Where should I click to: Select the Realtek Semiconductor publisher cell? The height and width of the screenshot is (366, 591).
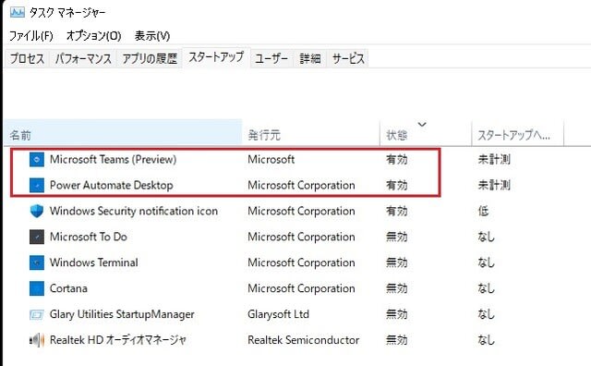pyautogui.click(x=304, y=340)
